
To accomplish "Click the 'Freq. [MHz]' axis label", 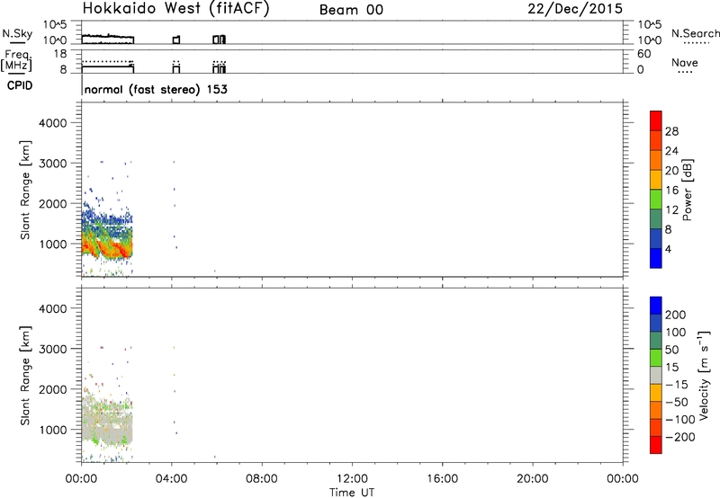I will click(17, 61).
